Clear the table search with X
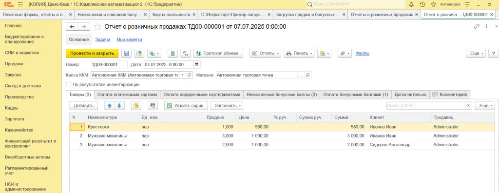 coord(469,105)
